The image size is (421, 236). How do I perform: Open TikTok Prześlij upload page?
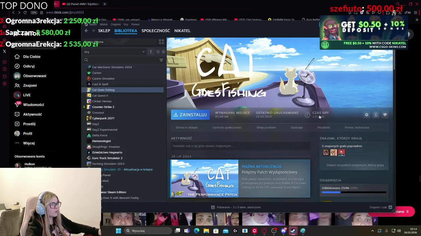25,124
